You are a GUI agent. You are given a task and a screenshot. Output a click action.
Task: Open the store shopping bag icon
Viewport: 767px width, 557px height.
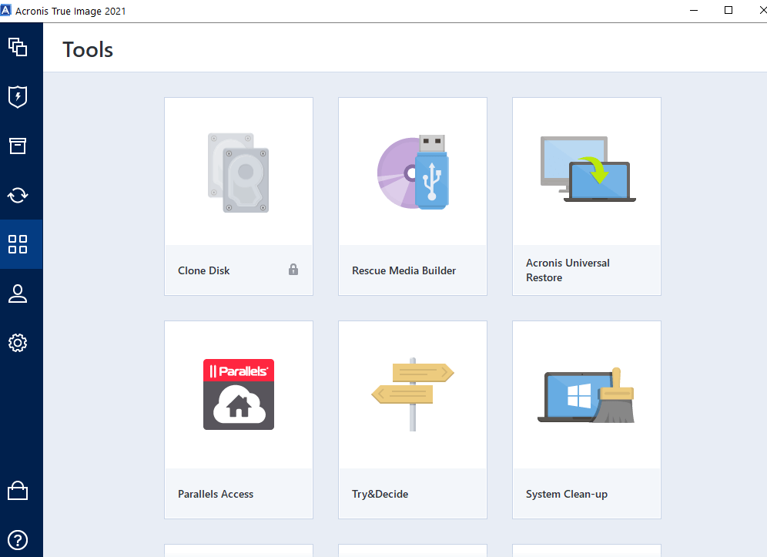18,491
